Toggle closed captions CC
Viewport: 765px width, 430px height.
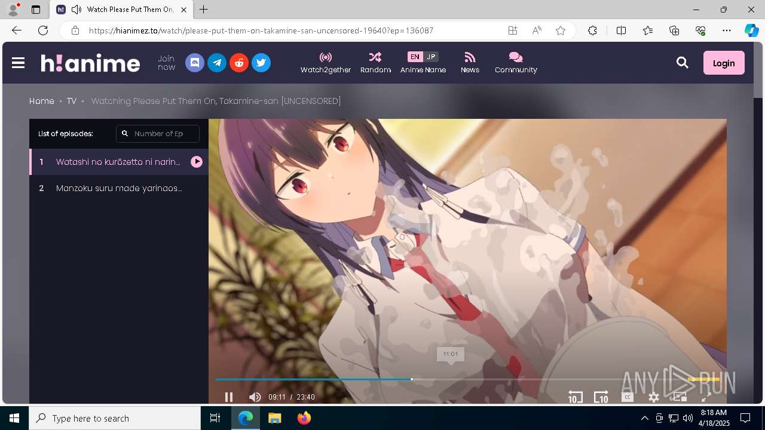[x=628, y=397]
